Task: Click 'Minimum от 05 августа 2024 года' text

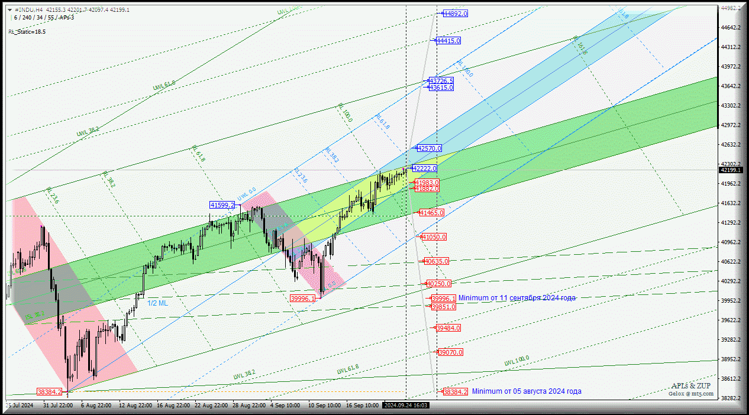Action: point(527,391)
